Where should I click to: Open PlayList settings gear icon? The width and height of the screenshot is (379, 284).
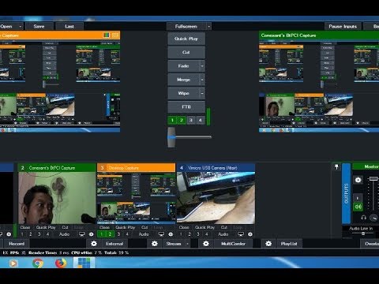pos(268,244)
